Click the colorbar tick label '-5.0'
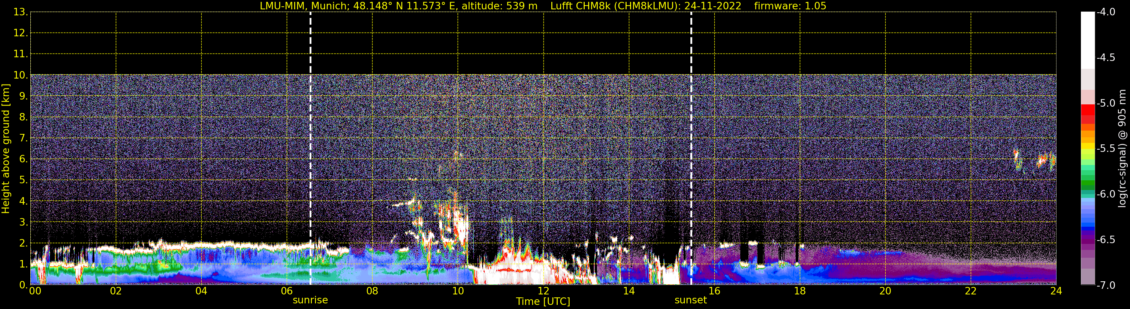The height and width of the screenshot is (309, 1130). tap(1106, 103)
